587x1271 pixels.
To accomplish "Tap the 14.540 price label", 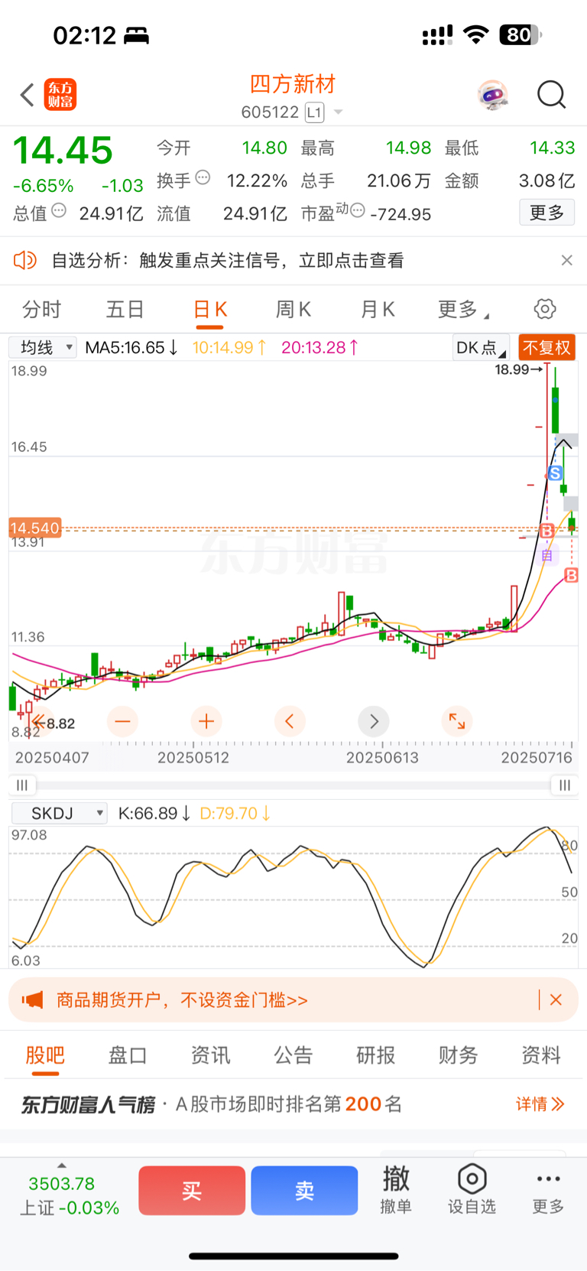I will coord(34,528).
